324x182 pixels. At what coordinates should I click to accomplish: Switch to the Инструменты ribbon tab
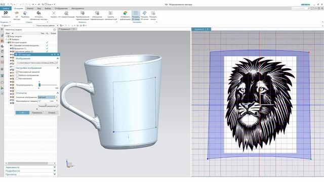coord(77,9)
